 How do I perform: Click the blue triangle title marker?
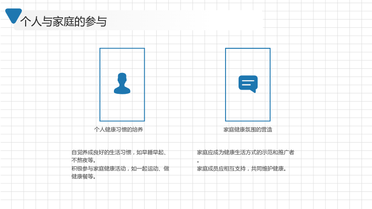[13, 16]
